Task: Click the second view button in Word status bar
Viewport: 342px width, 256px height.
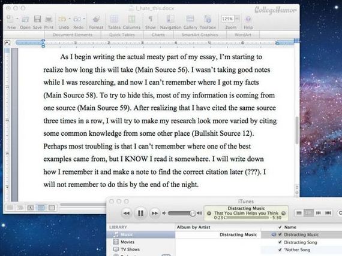Action: pos(20,208)
